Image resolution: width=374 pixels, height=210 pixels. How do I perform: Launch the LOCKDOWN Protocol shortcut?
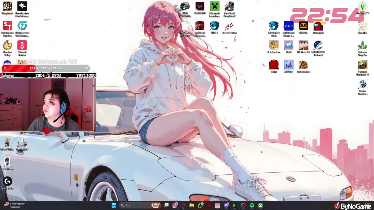coord(318,48)
